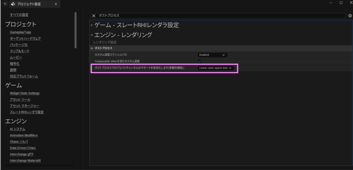Minimize the project settings window

331,3
